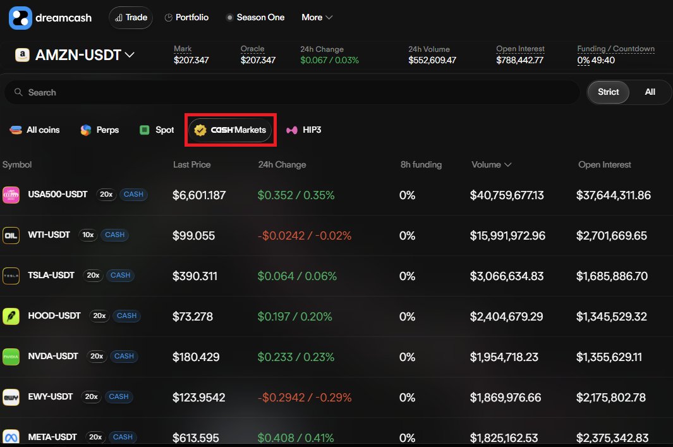Click the $15,991,972.96 volume value

507,236
